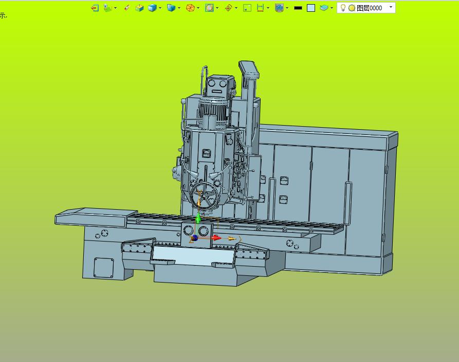
Task: Expand arrow beside stacked layers icon
Action: tap(115, 8)
